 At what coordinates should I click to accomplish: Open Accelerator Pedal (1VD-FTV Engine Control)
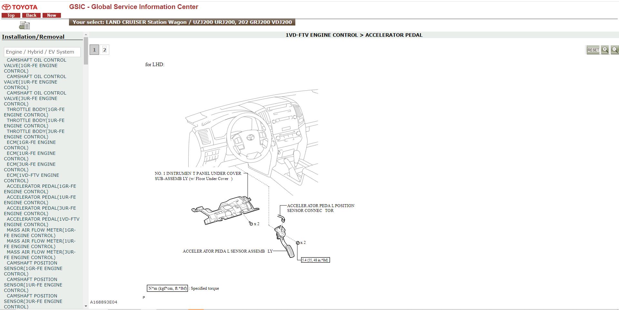[42, 222]
